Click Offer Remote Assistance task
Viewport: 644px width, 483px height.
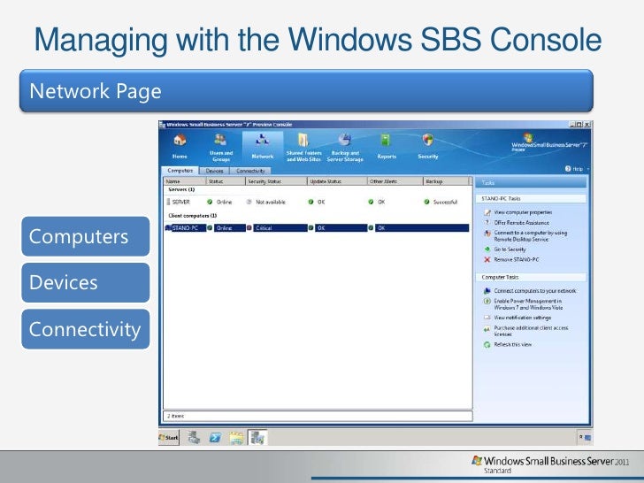point(521,223)
